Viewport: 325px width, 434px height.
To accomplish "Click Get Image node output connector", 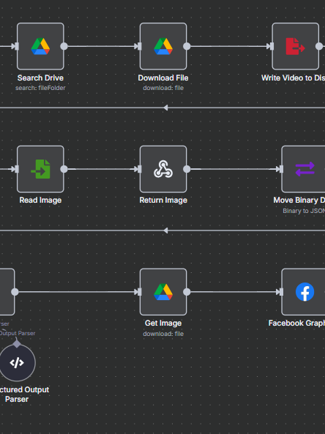I will point(187,292).
